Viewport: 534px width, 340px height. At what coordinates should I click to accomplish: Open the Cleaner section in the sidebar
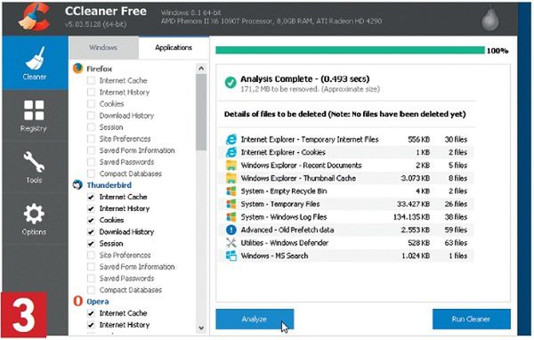[x=35, y=63]
